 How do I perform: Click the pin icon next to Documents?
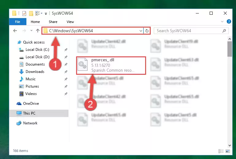(66, 64)
